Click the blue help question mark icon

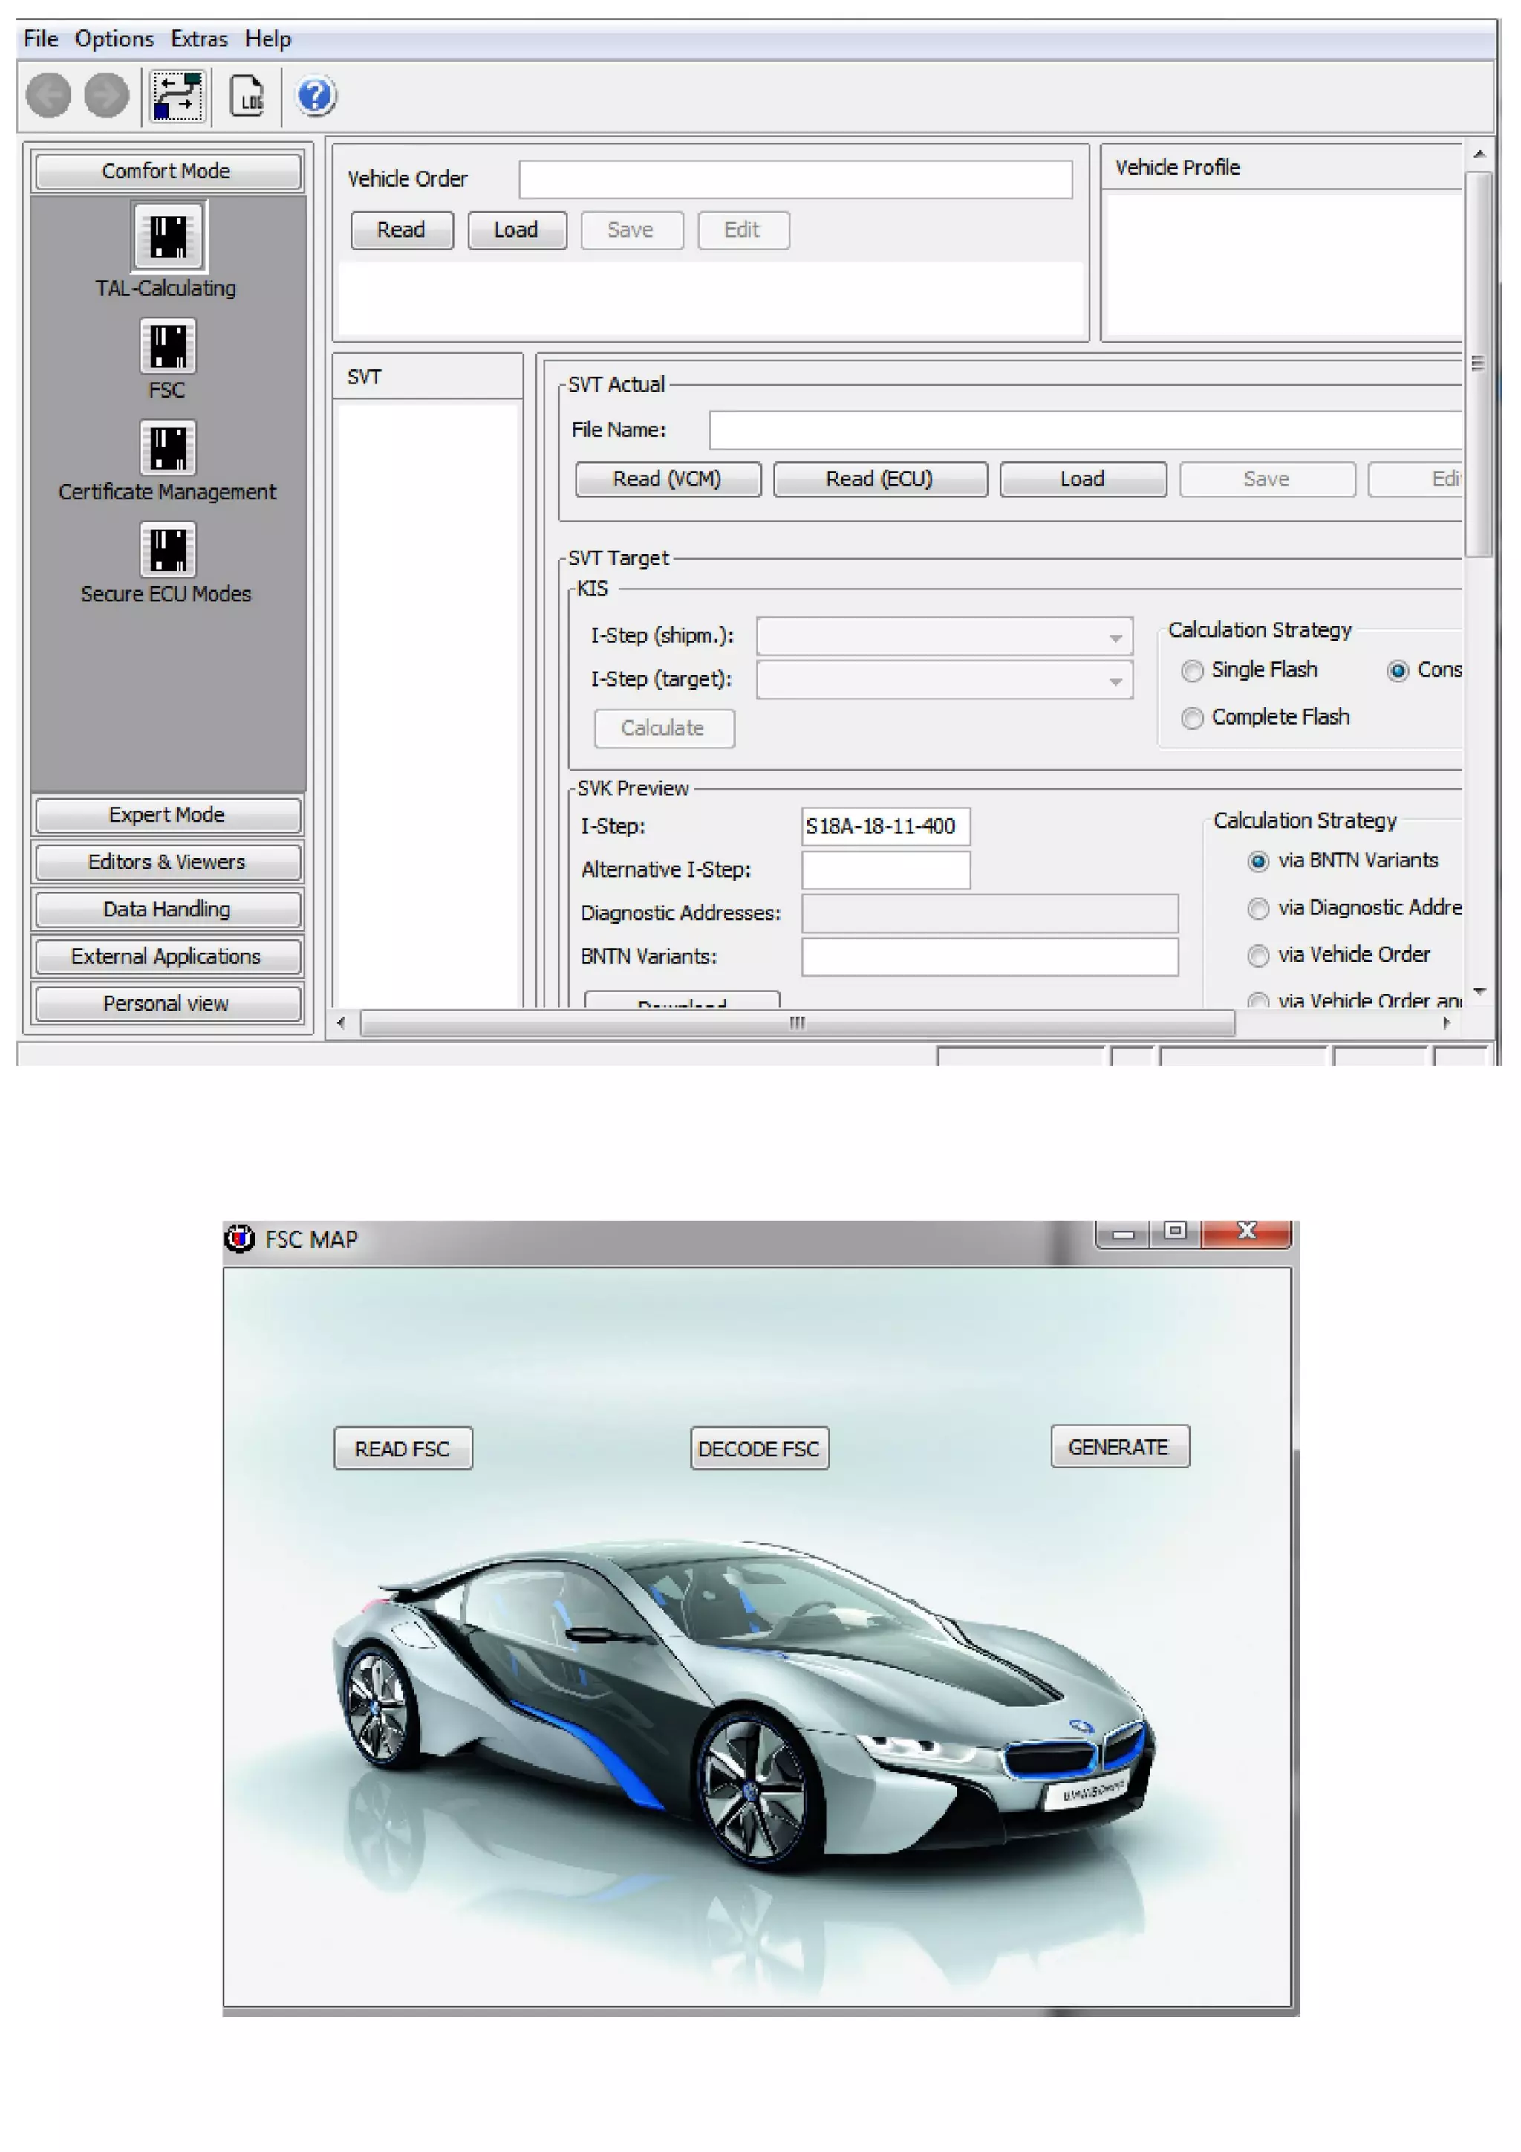tap(316, 96)
